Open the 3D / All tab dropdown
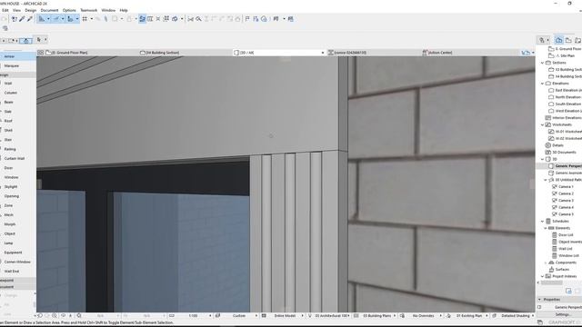The width and height of the screenshot is (582, 327). pos(322,53)
